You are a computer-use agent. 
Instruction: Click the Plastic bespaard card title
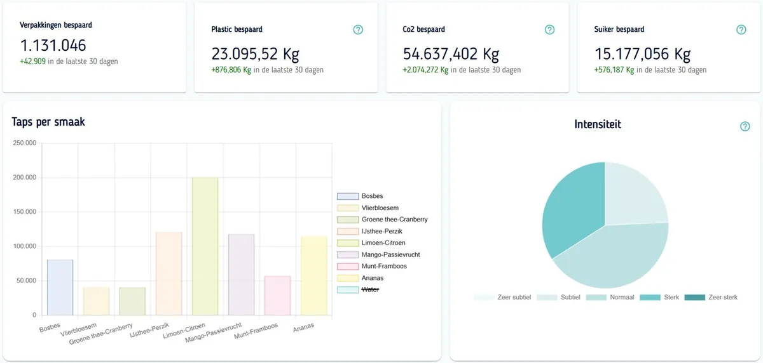pos(237,29)
